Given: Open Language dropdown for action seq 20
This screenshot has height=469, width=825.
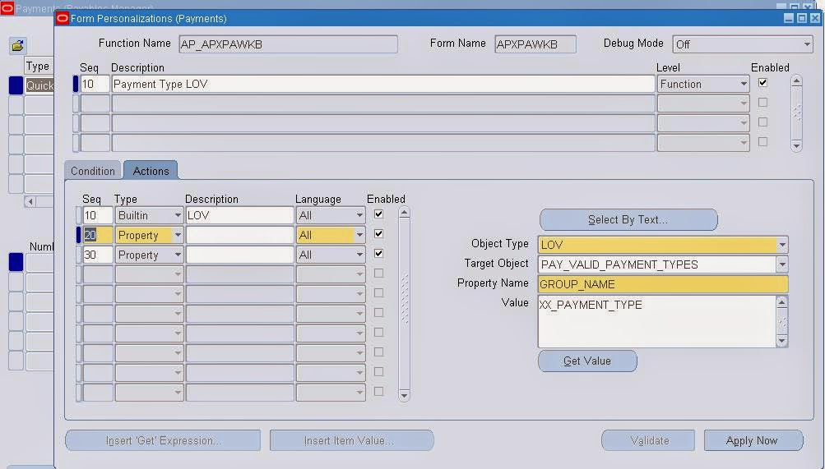Looking at the screenshot, I should pos(359,235).
